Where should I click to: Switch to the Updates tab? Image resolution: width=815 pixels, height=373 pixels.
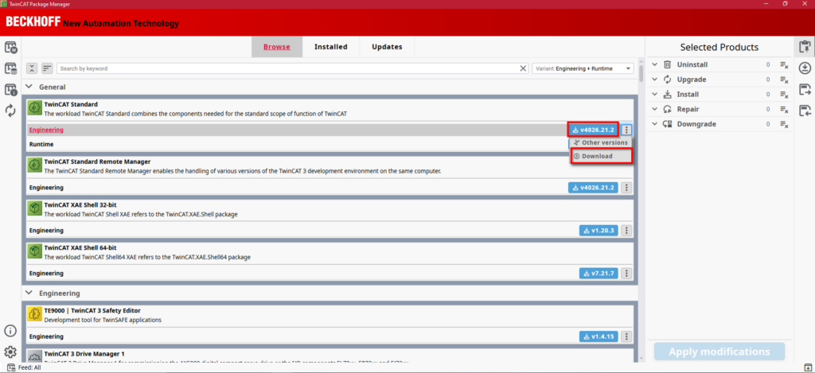click(387, 47)
